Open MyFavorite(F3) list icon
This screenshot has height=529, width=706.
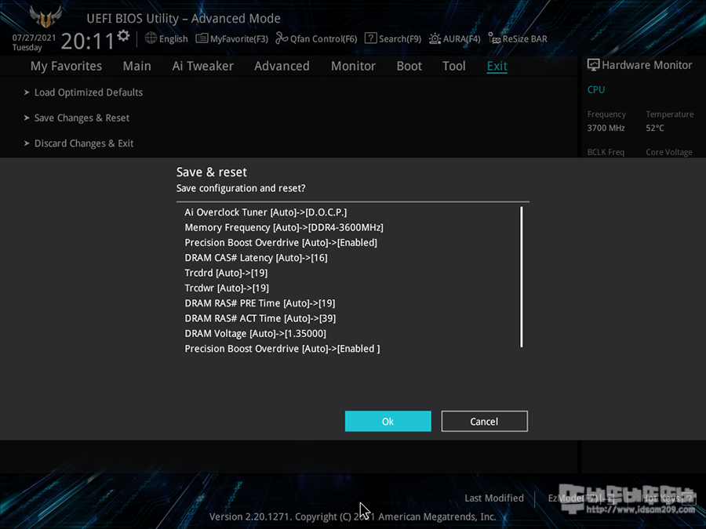click(202, 38)
